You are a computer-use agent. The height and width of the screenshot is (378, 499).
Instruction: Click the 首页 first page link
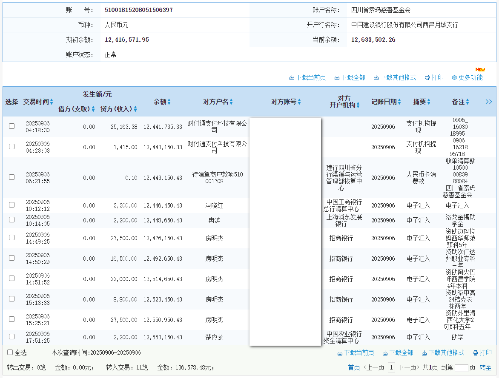pyautogui.click(x=354, y=368)
